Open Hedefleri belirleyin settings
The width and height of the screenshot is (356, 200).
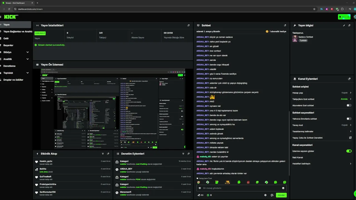322,164
